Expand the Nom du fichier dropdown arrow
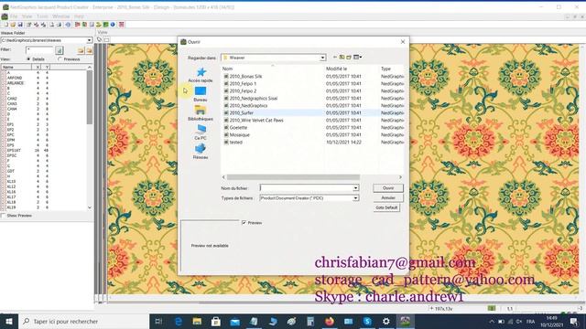The height and width of the screenshot is (329, 586). pyautogui.click(x=355, y=188)
